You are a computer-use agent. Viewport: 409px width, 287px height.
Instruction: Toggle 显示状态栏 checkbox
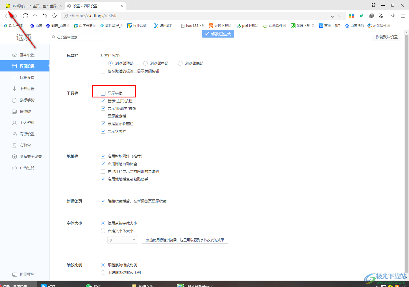(x=103, y=131)
